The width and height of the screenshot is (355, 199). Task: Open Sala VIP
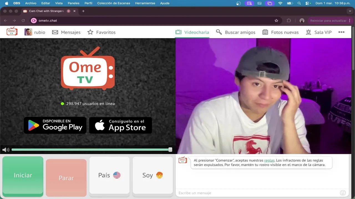319,32
